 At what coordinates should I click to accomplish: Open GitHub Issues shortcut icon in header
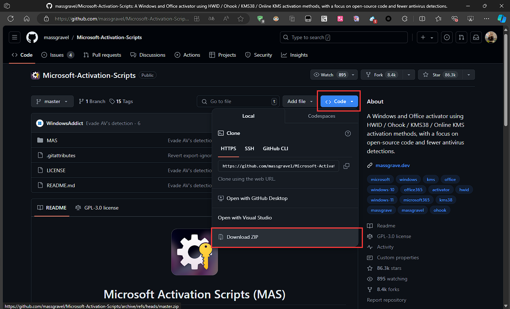[x=447, y=37]
